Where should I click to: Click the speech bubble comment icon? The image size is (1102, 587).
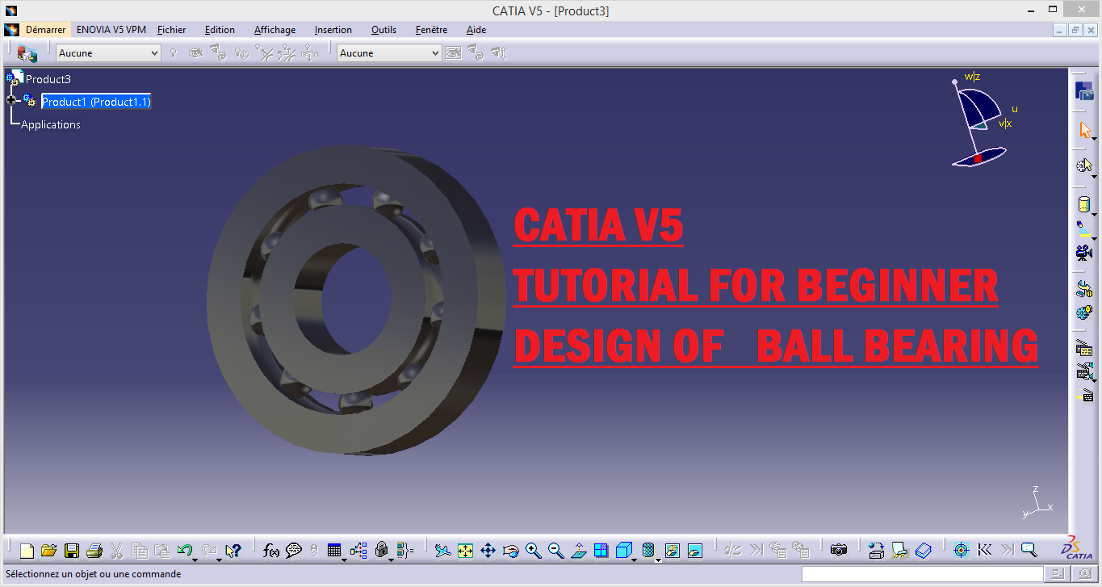point(294,551)
